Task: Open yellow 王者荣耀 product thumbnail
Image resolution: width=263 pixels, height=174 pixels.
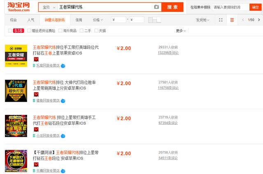Action: click(16, 56)
